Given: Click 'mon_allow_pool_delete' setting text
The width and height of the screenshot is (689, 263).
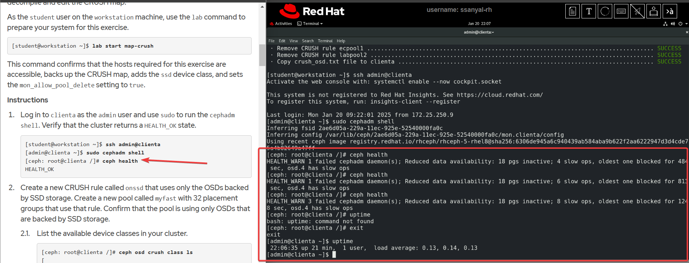Looking at the screenshot, I should [x=57, y=85].
